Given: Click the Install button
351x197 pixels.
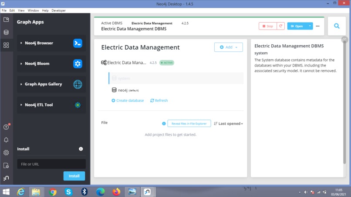Looking at the screenshot, I should click(x=74, y=176).
